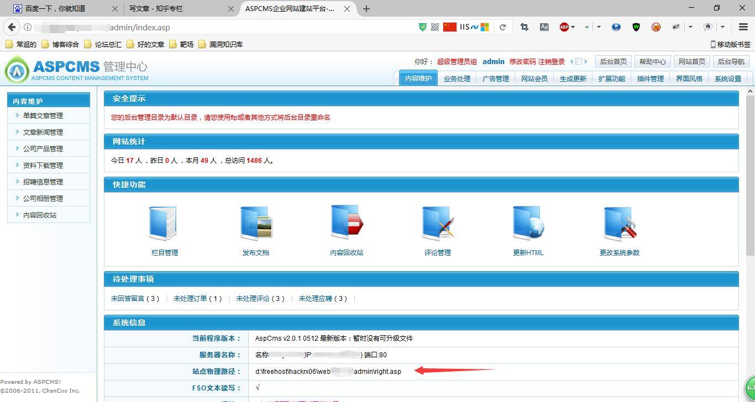Click the Windows logo server icon
This screenshot has height=402, width=755.
485,27
